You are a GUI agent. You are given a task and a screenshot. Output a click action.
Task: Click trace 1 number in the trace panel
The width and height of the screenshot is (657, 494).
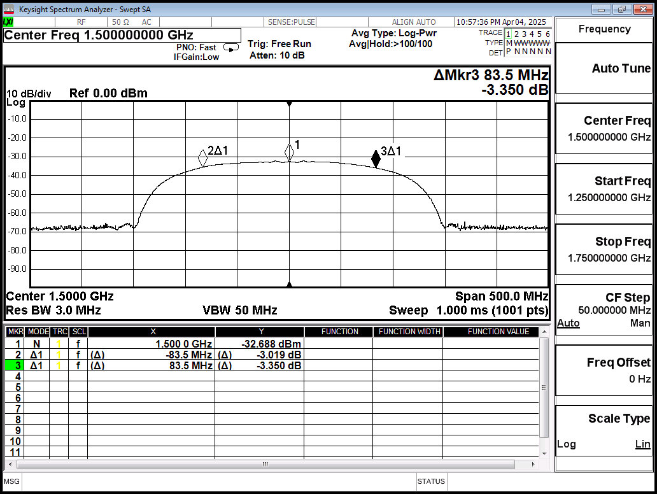tap(509, 34)
